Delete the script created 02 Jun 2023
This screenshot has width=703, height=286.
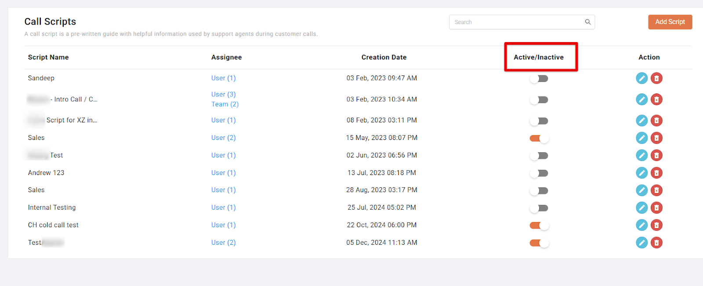[x=656, y=155]
